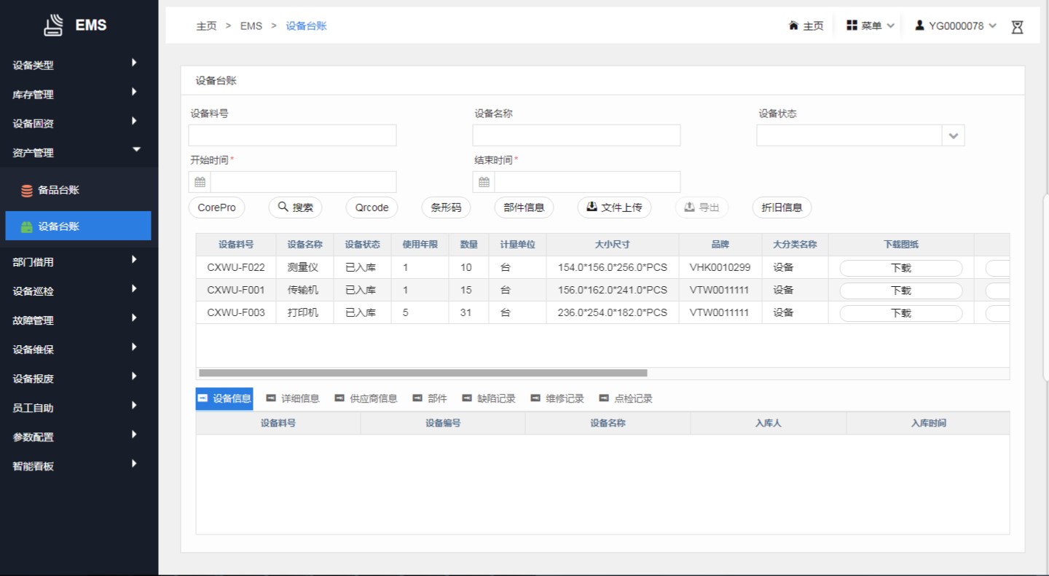Click the VHK0010299 brand cell

(x=720, y=267)
